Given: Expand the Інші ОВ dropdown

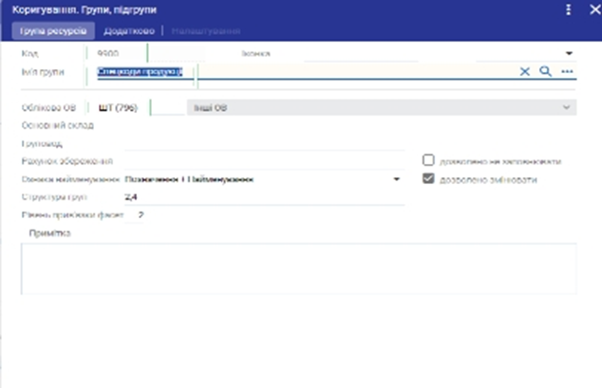Looking at the screenshot, I should pyautogui.click(x=568, y=108).
